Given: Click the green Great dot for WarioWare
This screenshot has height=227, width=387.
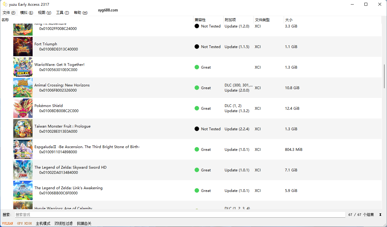Looking at the screenshot, I should tap(197, 67).
